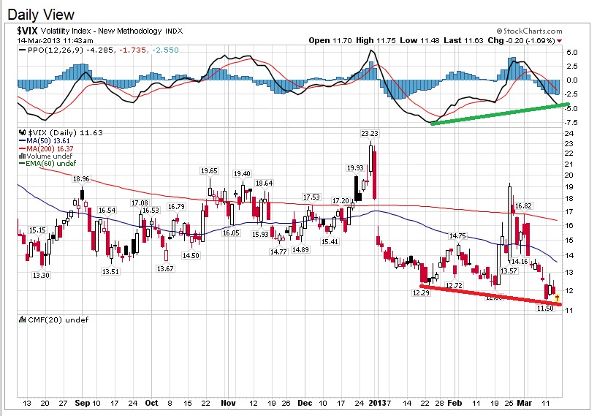This screenshot has width=597, height=416.
Task: Click the 13.30 low price label
Action: click(41, 276)
